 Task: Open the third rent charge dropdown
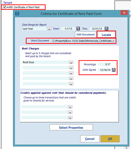[x=71, y=73]
